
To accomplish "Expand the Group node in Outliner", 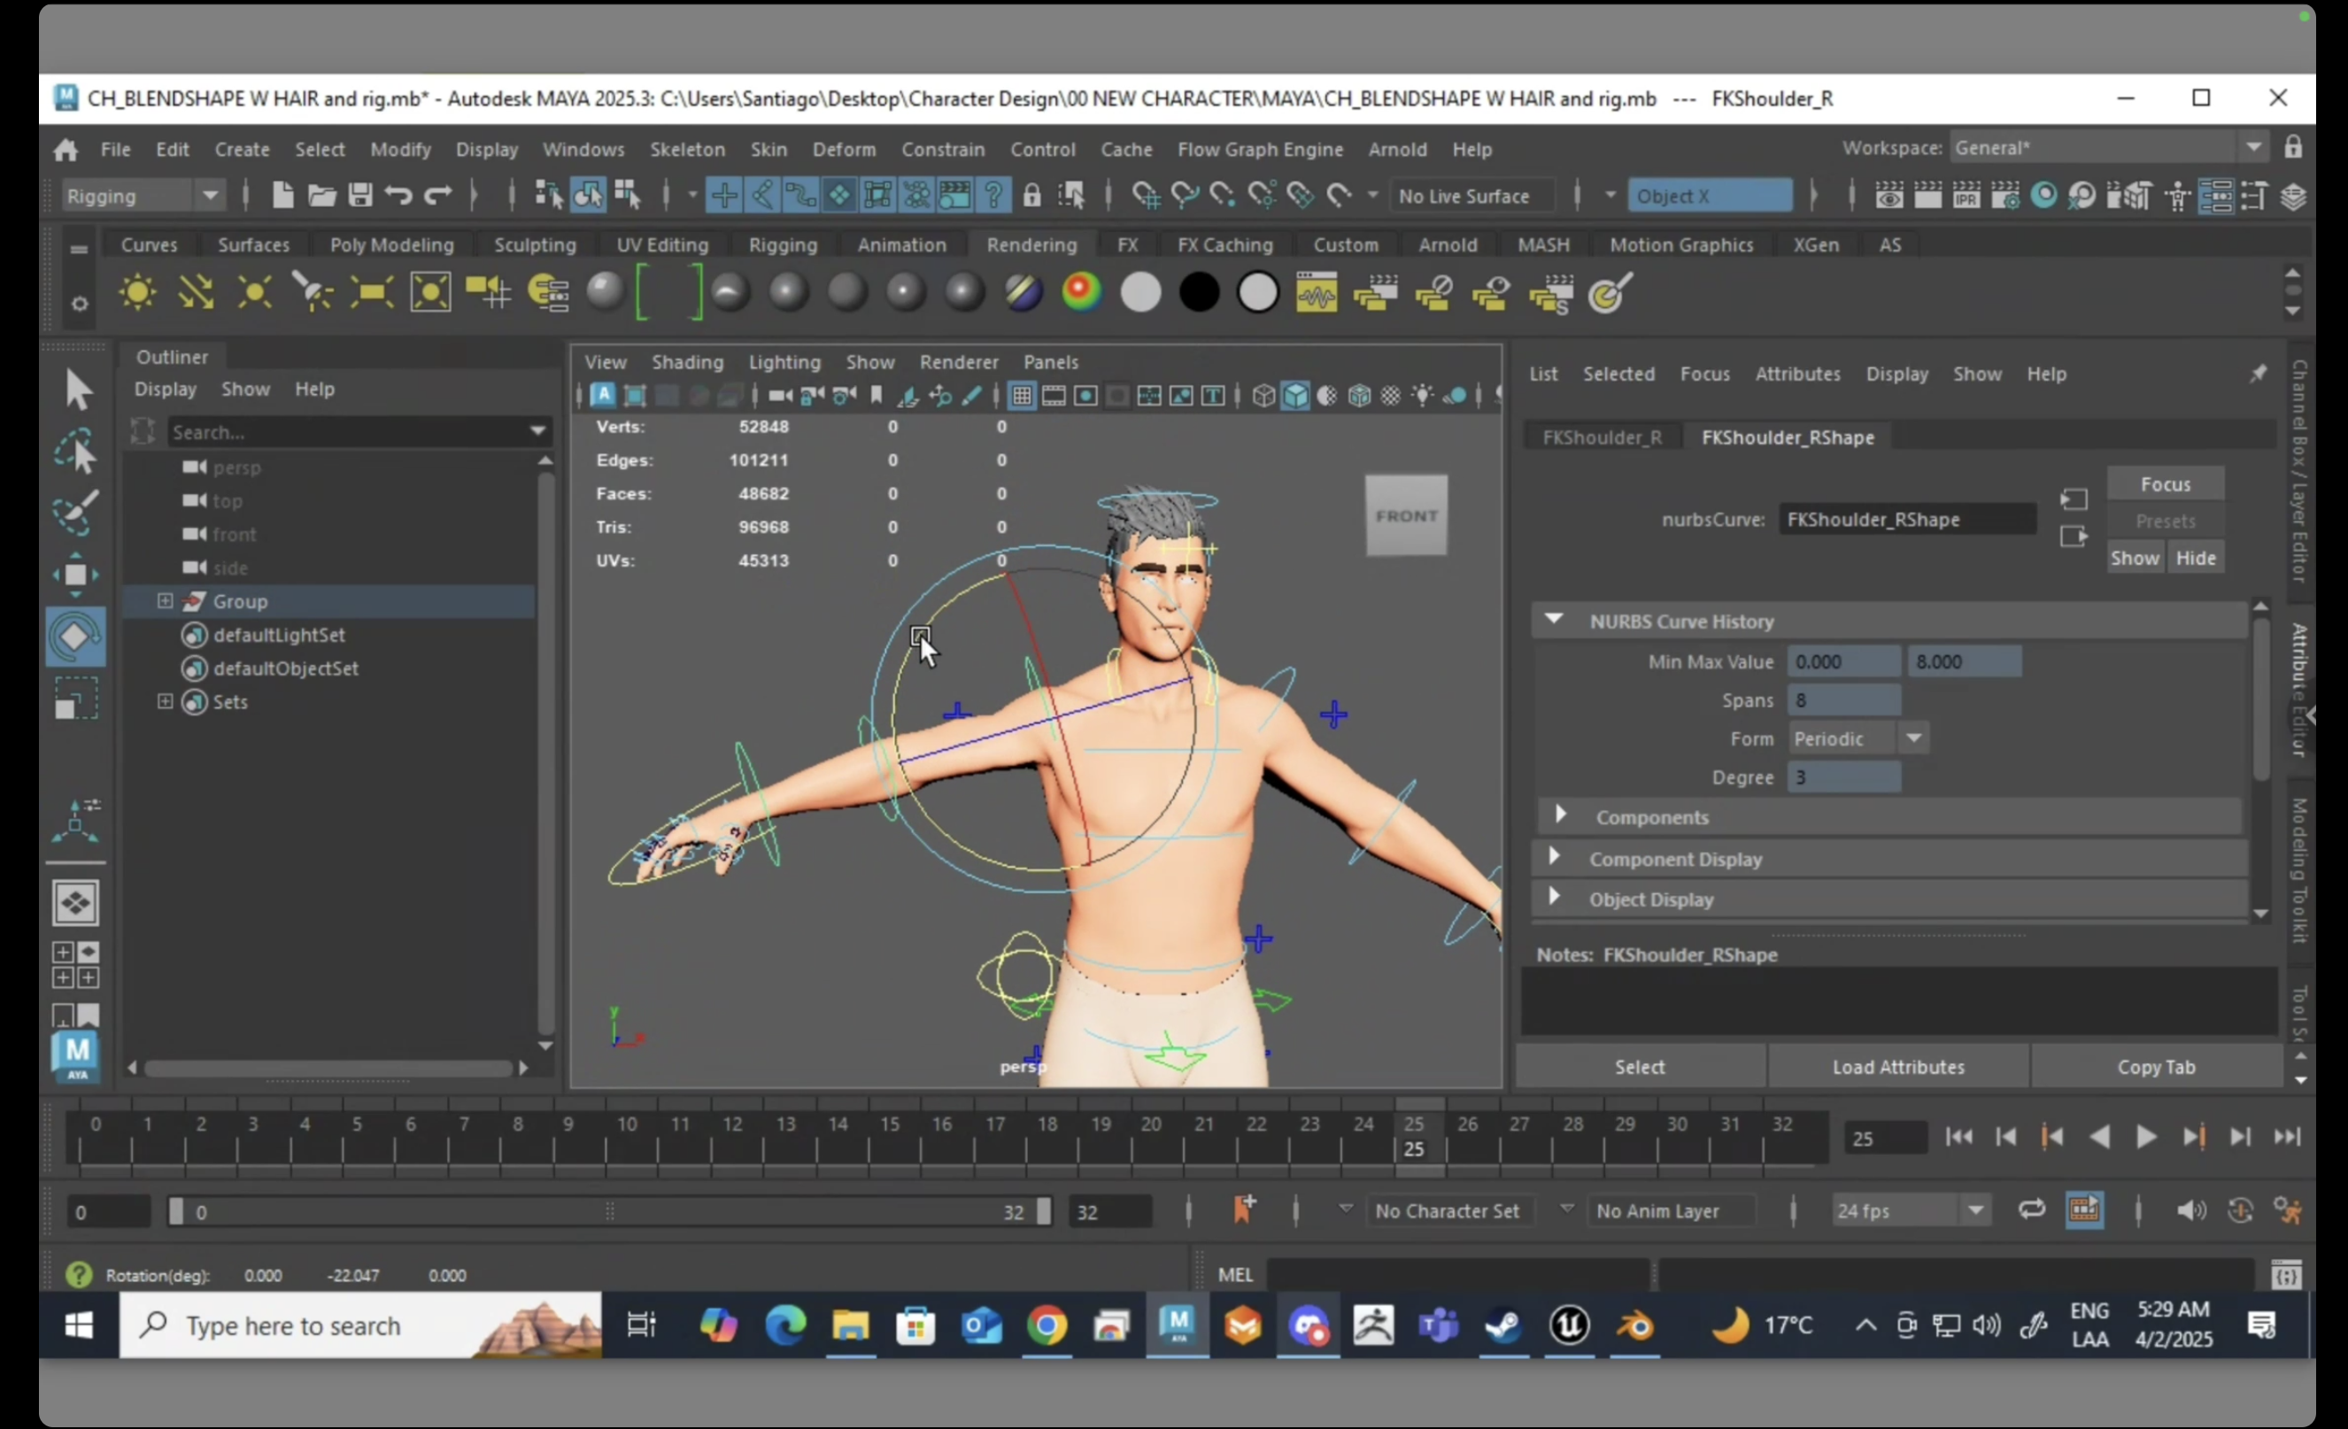I will pos(165,601).
